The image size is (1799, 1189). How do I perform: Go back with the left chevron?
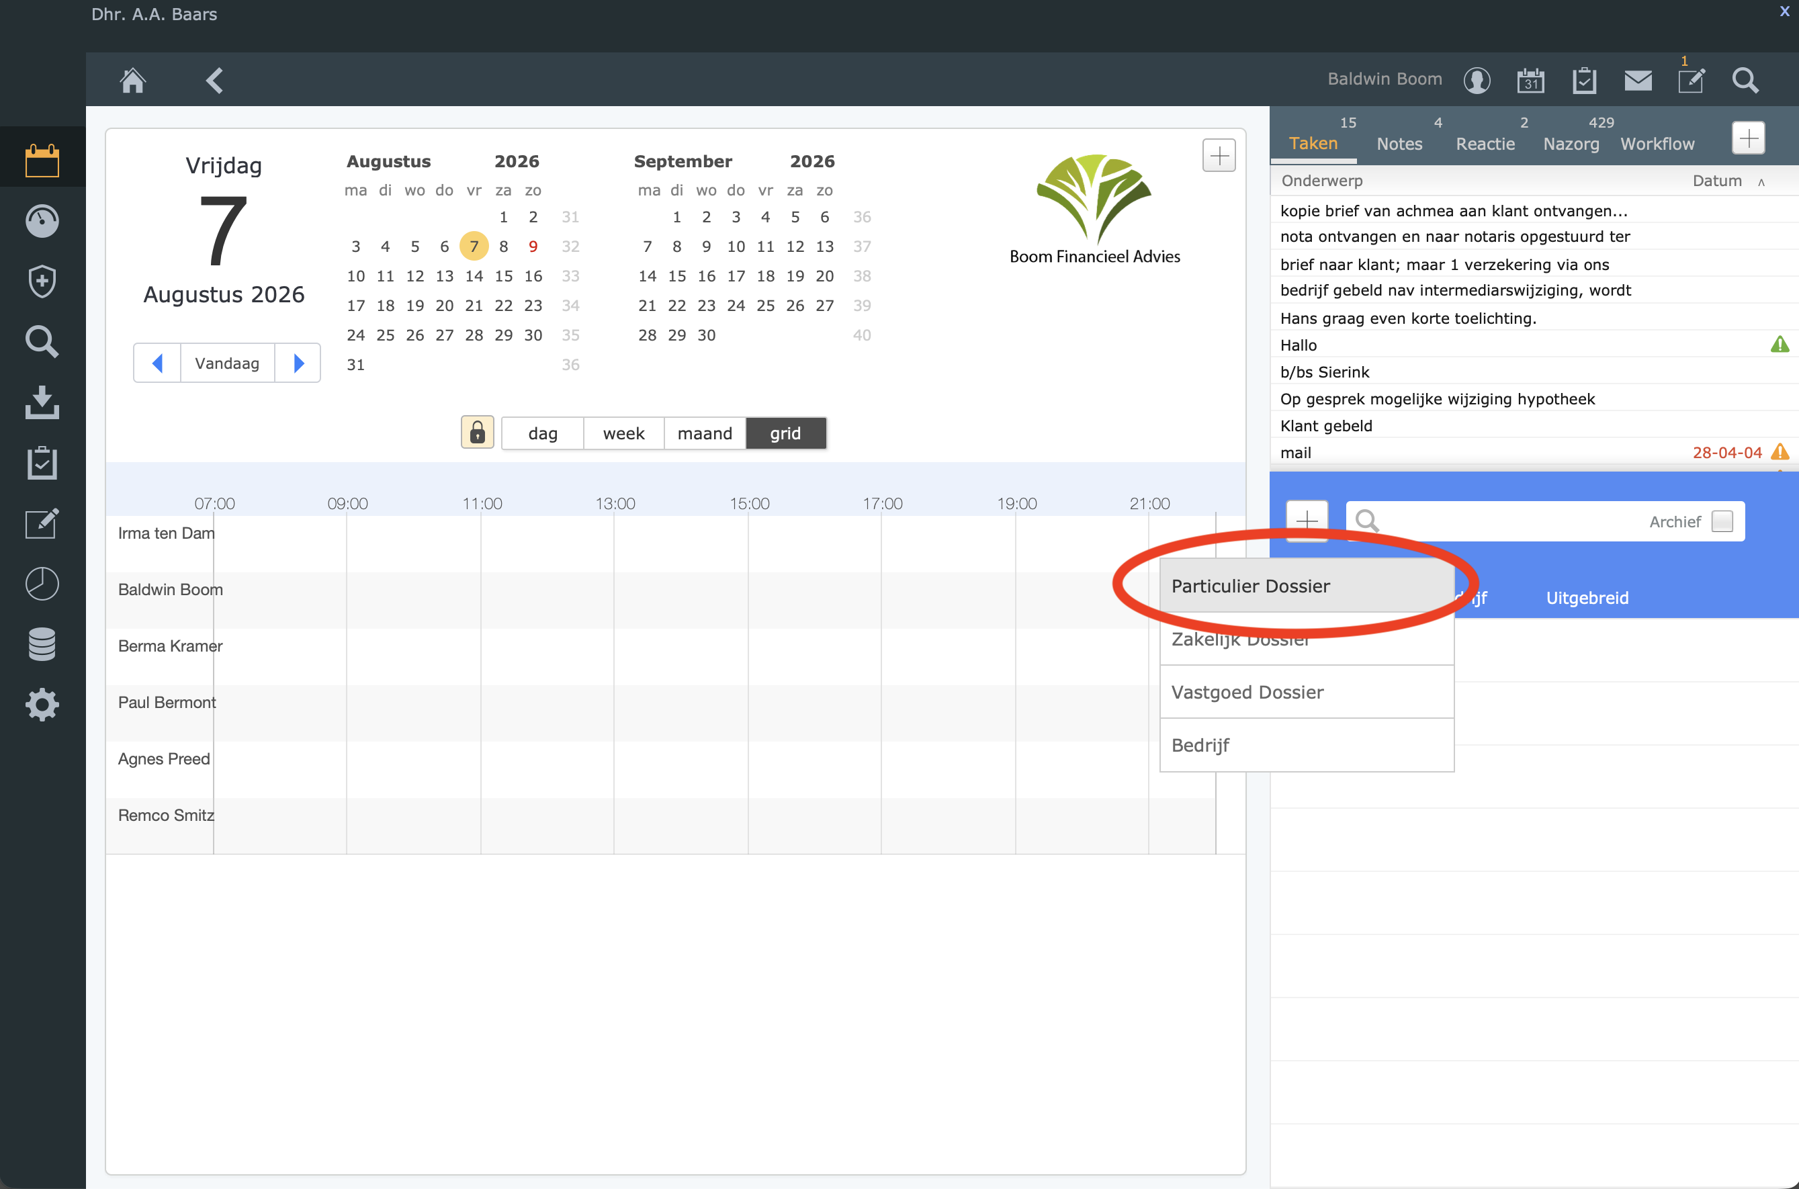tap(214, 80)
